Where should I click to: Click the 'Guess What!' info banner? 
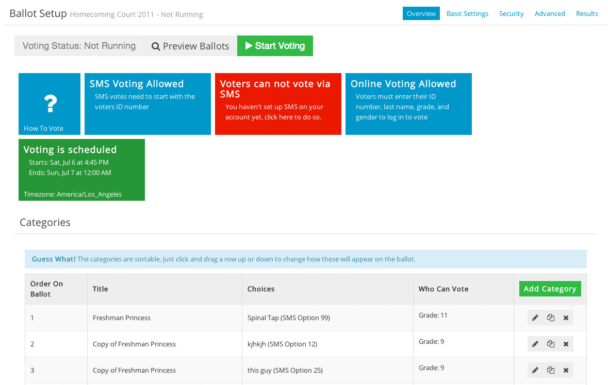point(306,259)
